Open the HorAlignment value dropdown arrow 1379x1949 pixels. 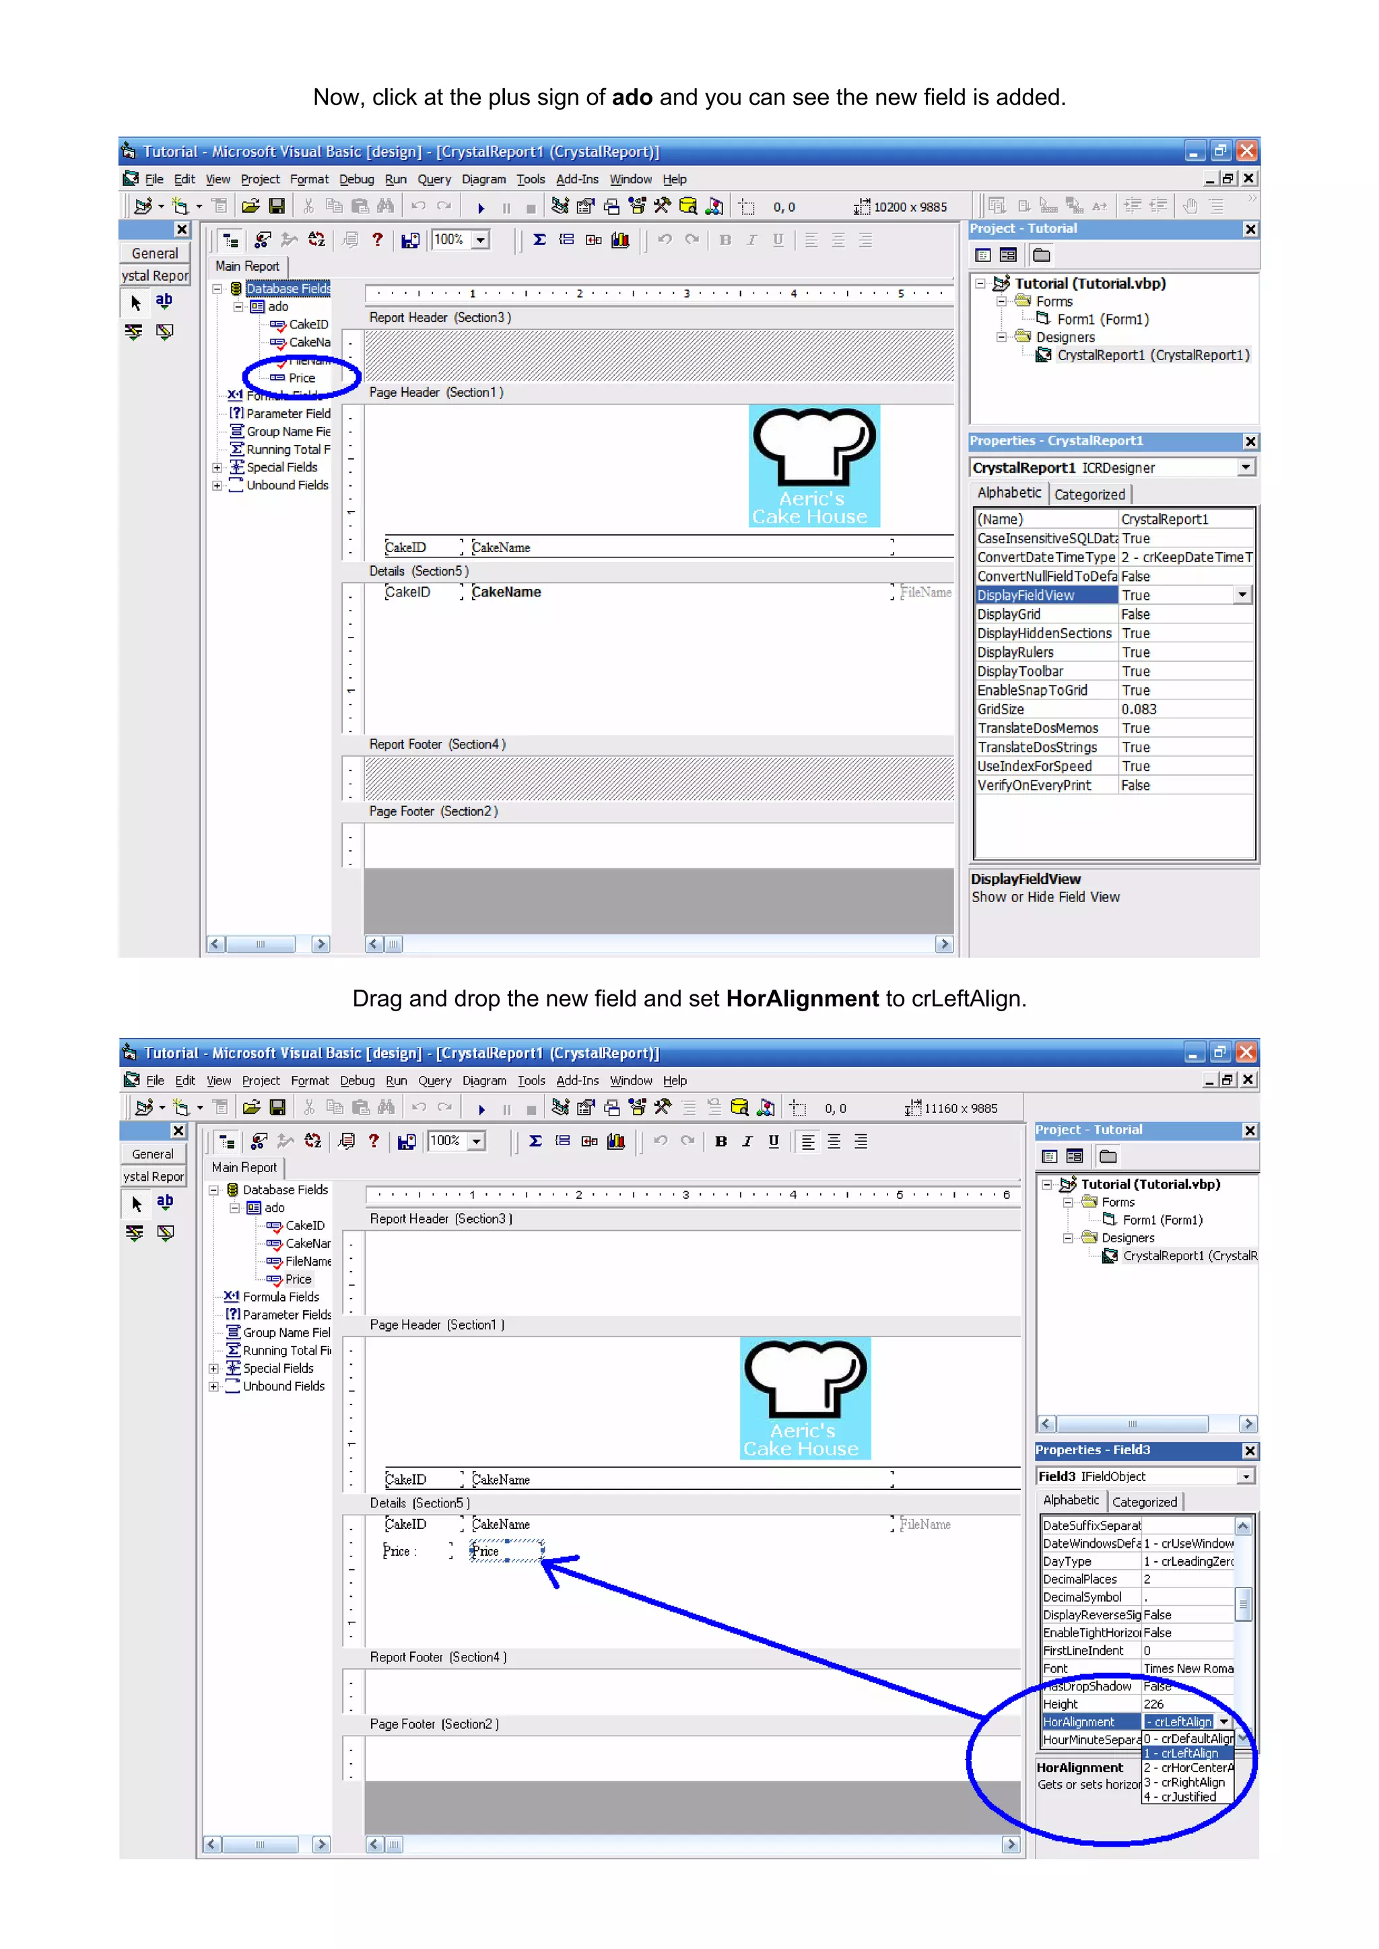pyautogui.click(x=1223, y=1721)
